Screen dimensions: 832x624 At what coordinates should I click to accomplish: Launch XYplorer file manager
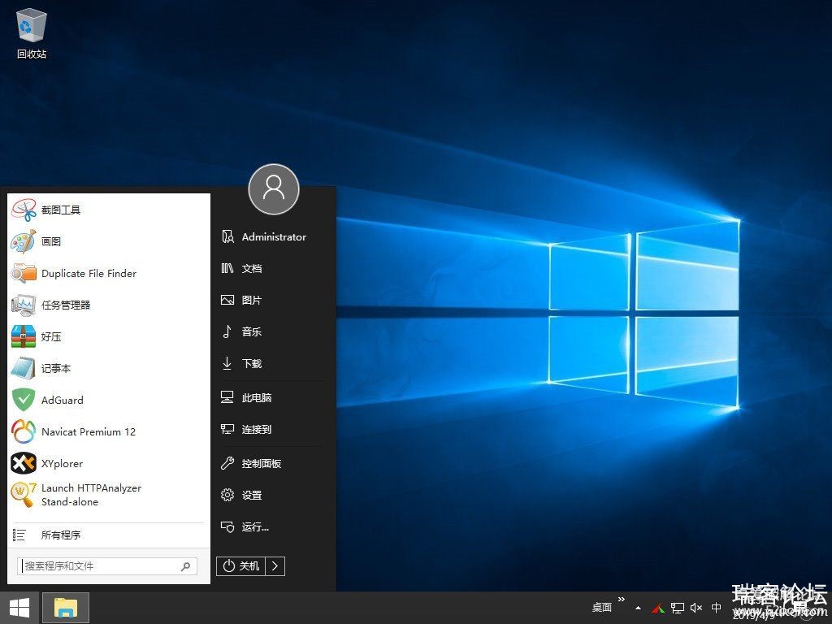[109, 463]
